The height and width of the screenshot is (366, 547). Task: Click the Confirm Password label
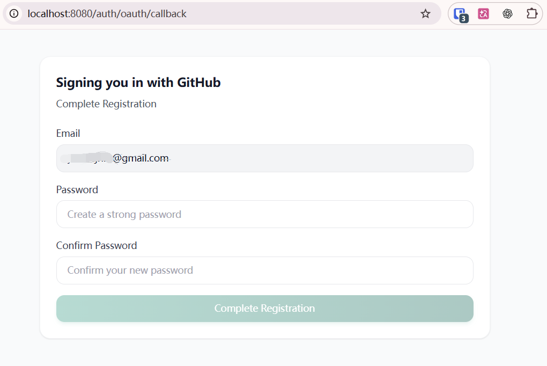point(97,245)
